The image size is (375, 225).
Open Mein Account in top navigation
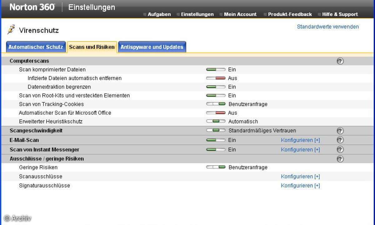coord(240,14)
